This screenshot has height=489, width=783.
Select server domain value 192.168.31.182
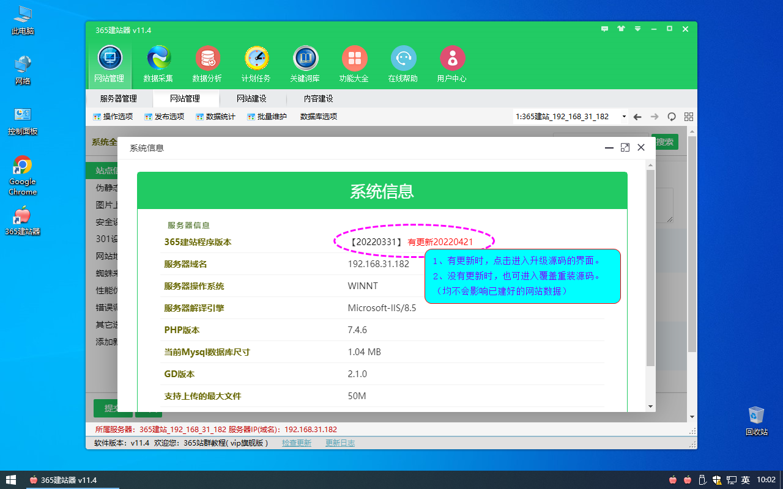pos(379,264)
